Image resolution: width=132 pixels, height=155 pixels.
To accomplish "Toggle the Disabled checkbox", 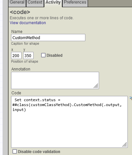I will tap(43, 55).
